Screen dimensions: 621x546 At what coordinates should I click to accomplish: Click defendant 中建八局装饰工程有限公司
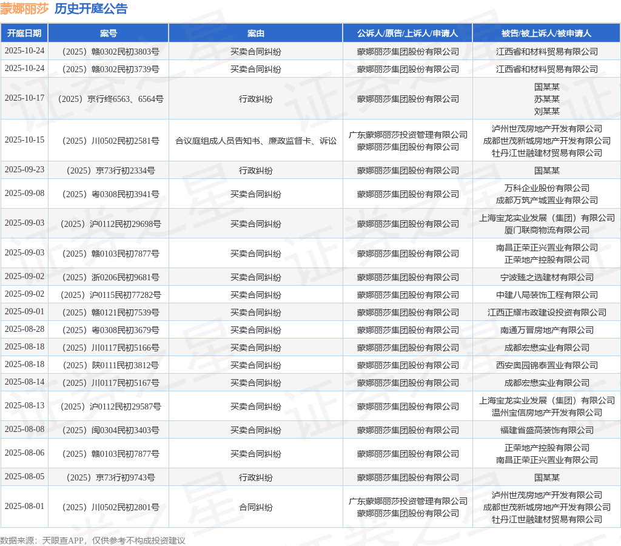click(546, 295)
